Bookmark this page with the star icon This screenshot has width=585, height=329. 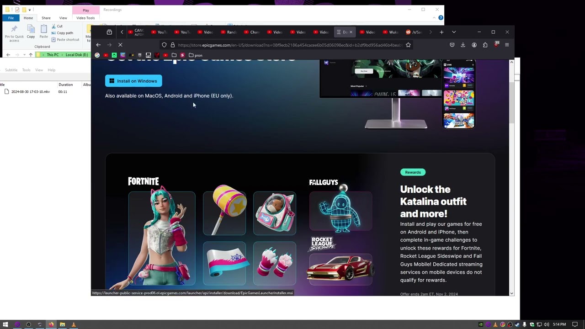408,45
